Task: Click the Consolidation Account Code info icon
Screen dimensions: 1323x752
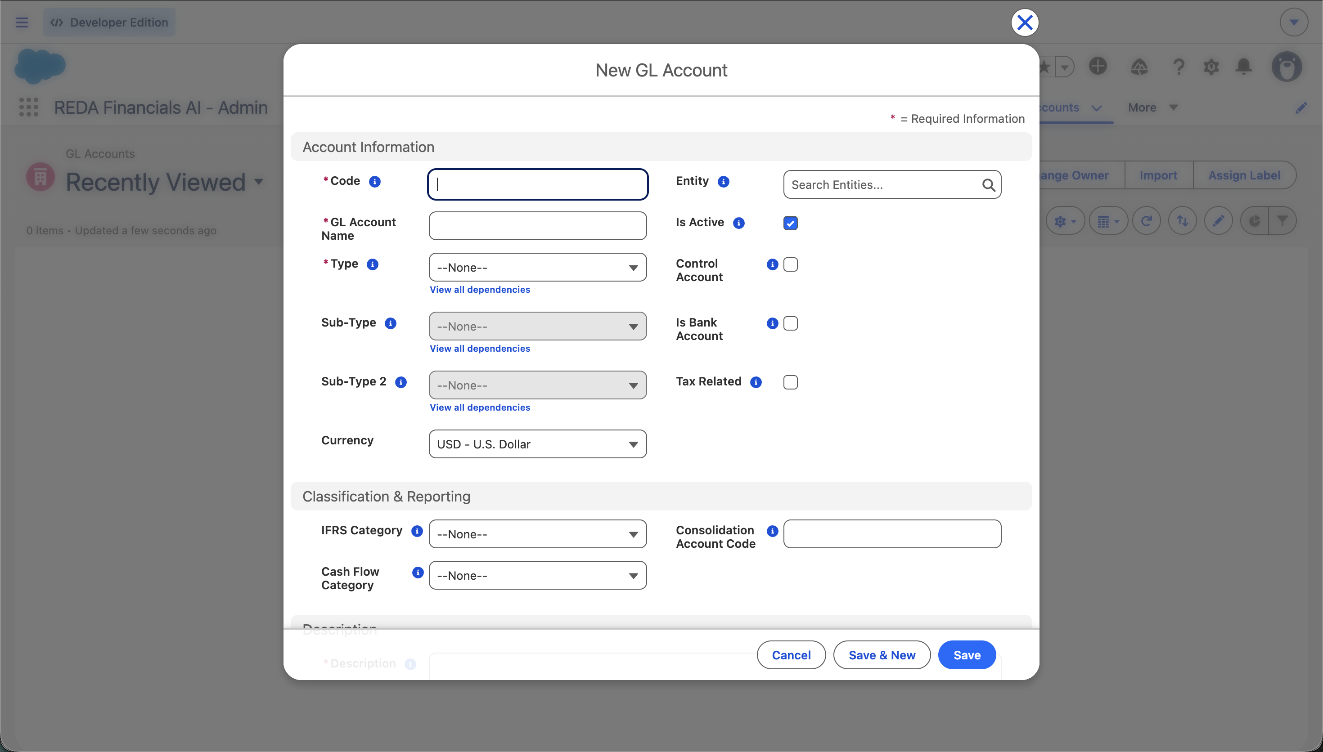Action: click(772, 531)
